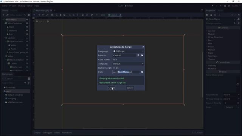Browse folder icon next to Path field
The width and height of the screenshot is (242, 136).
point(142,72)
